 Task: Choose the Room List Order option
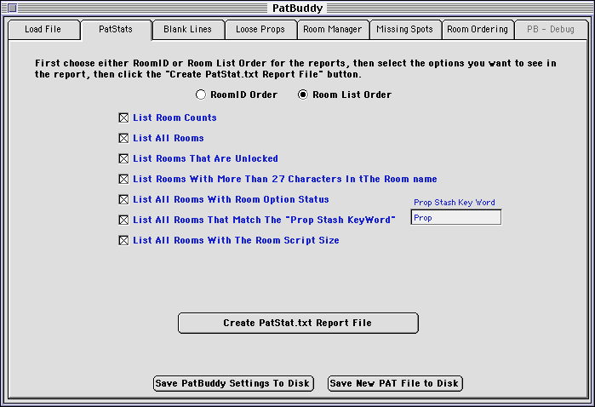pos(303,95)
